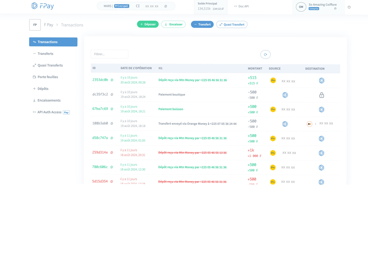Click FPay destination icon in 2353dc0b row
Image resolution: width=368 pixels, height=276 pixels.
point(322,81)
